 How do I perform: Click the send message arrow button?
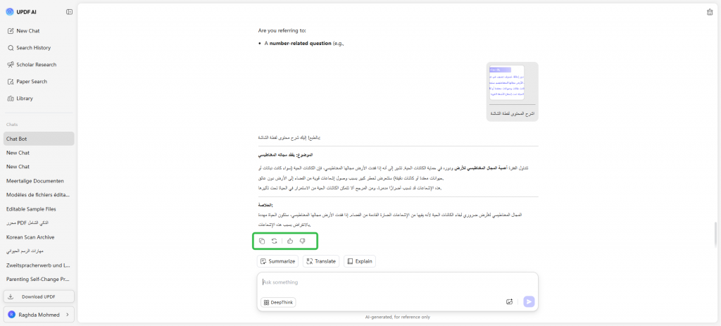(529, 301)
